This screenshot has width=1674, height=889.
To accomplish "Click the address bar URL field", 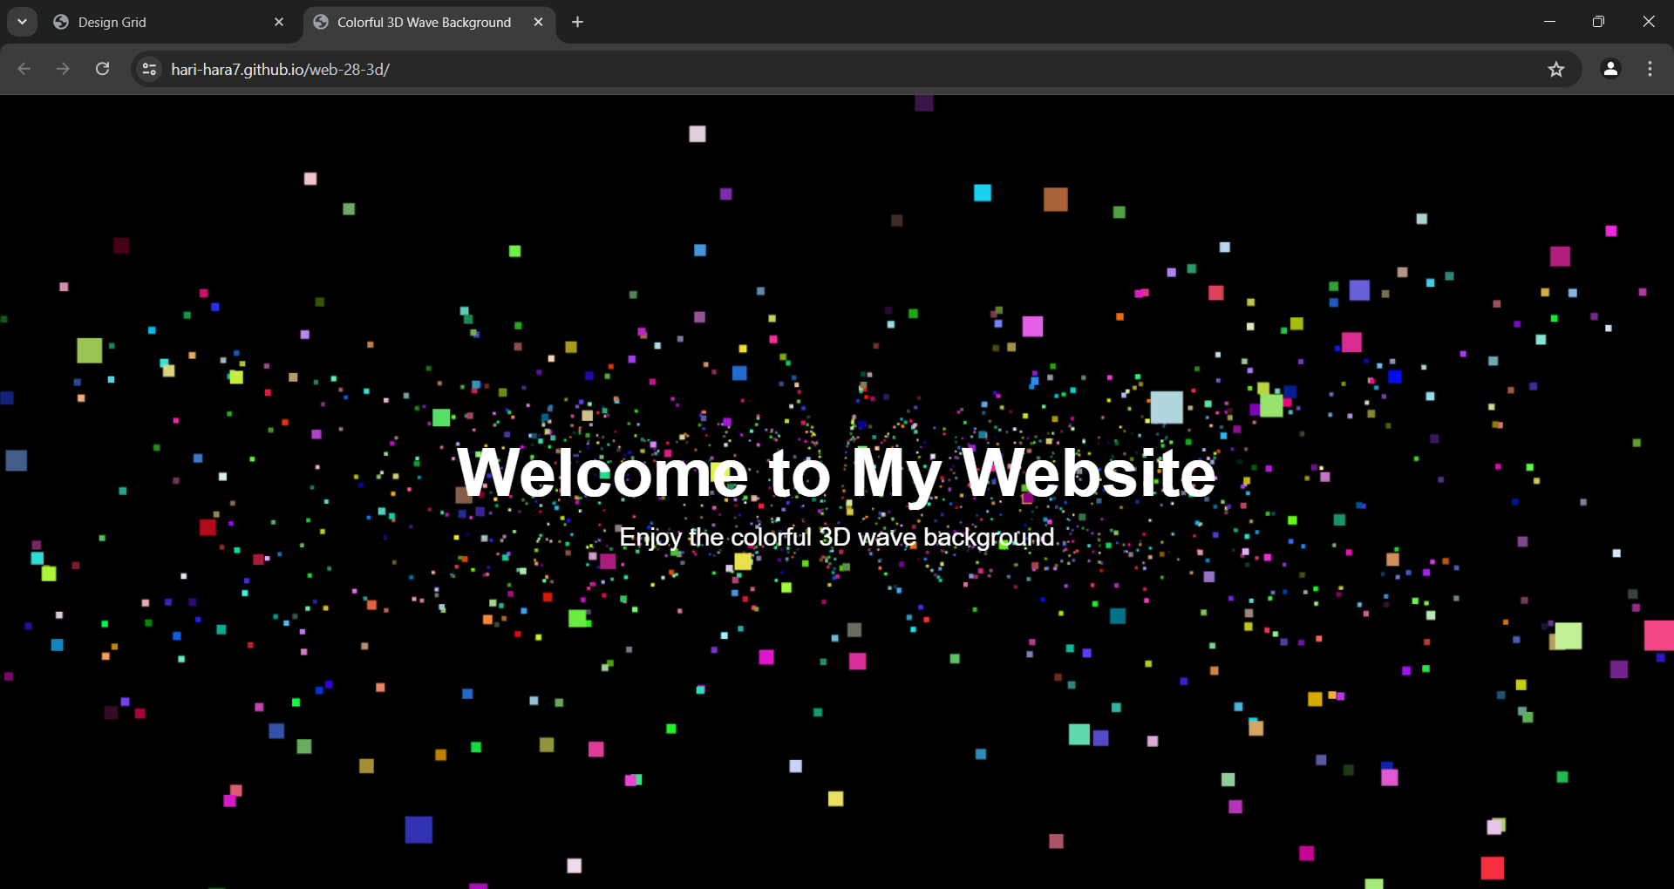I will [x=837, y=69].
